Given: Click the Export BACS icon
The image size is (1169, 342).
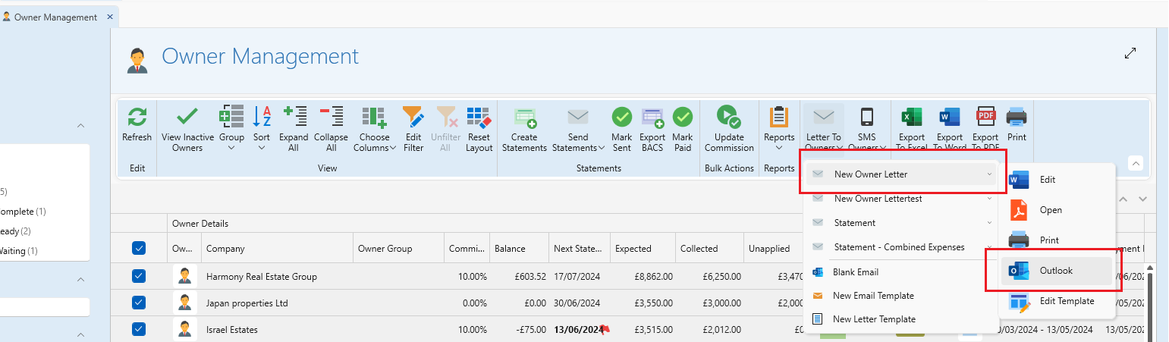Looking at the screenshot, I should pyautogui.click(x=652, y=117).
